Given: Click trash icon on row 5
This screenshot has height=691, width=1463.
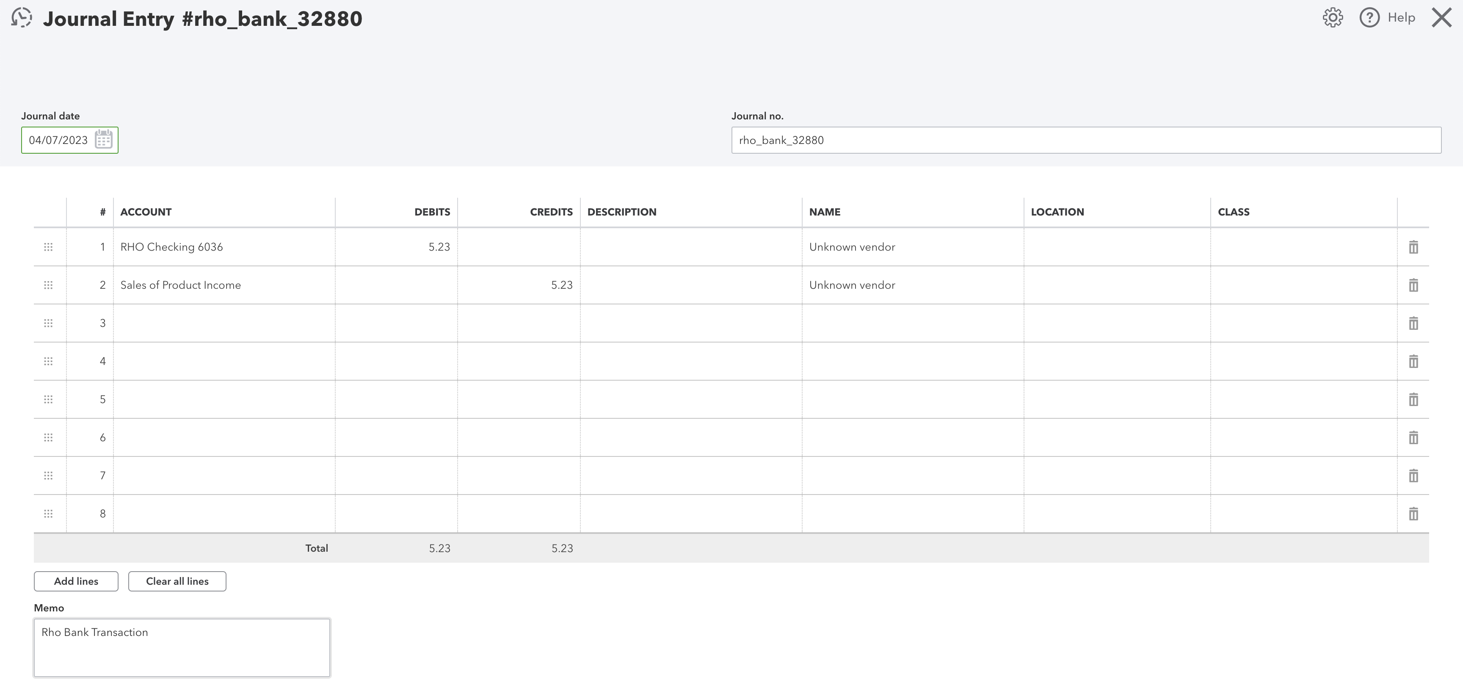Looking at the screenshot, I should coord(1413,400).
